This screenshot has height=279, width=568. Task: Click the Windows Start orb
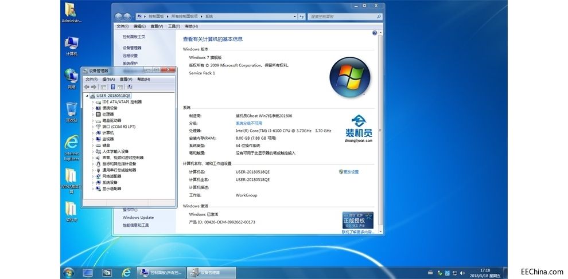[x=68, y=273]
